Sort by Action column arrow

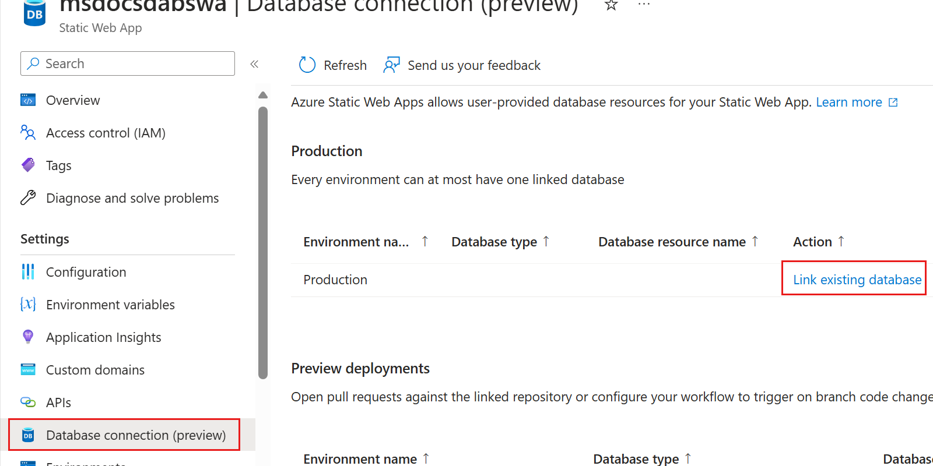pos(841,241)
